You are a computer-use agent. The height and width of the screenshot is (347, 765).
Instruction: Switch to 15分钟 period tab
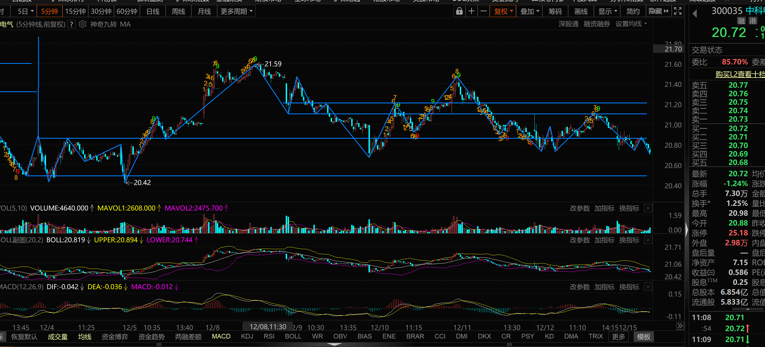point(75,11)
